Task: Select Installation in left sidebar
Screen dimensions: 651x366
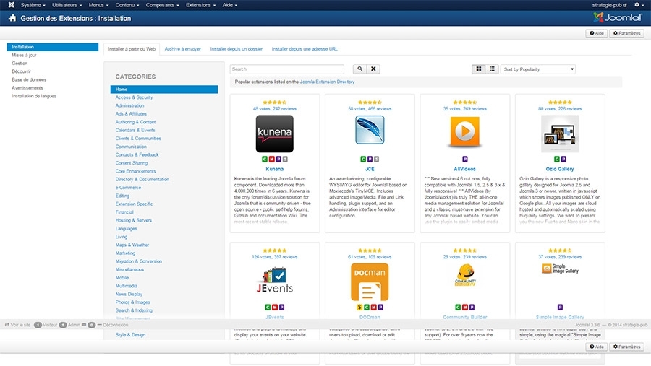Action: [x=53, y=47]
